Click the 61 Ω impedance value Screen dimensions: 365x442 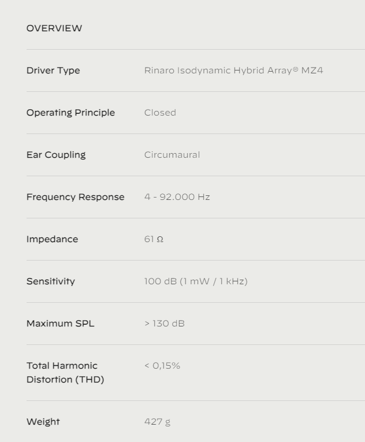pyautogui.click(x=154, y=239)
